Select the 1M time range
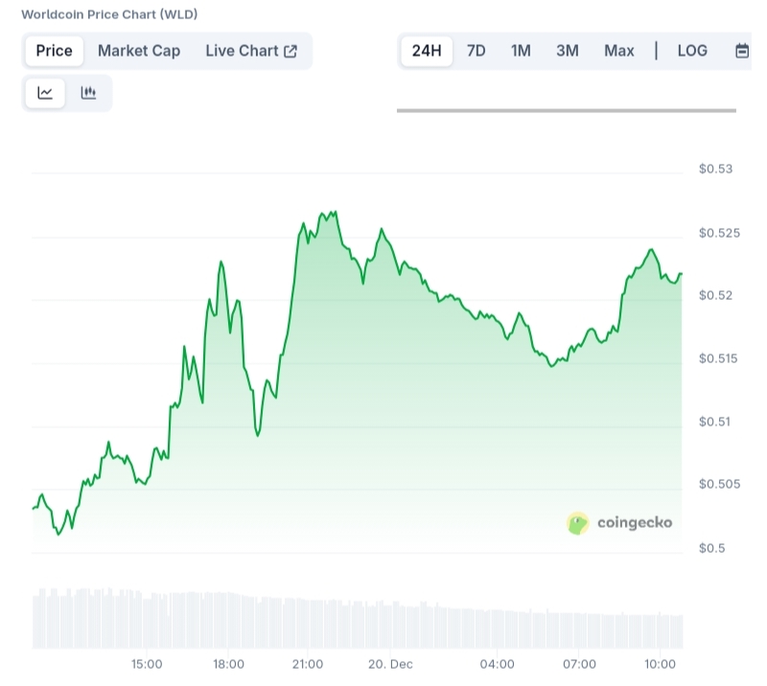The image size is (767, 686). click(521, 51)
